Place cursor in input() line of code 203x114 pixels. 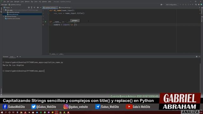pyautogui.click(x=65, y=25)
